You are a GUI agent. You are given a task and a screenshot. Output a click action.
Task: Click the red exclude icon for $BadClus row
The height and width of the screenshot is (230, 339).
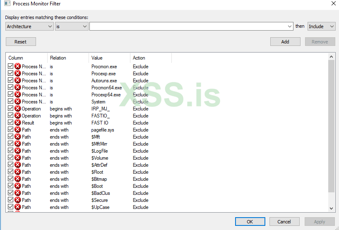[17, 193]
